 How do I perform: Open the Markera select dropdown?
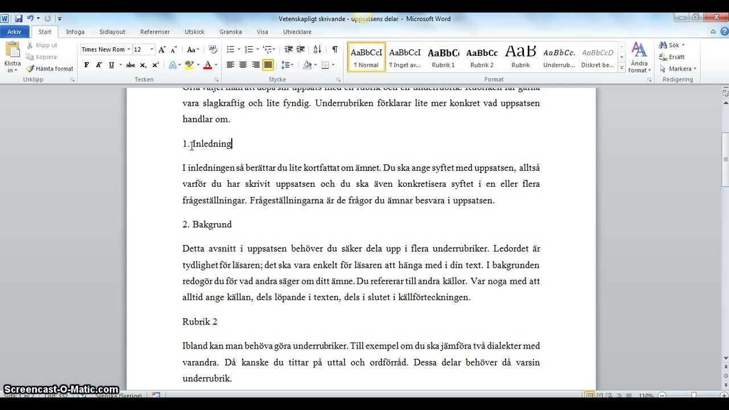point(678,69)
